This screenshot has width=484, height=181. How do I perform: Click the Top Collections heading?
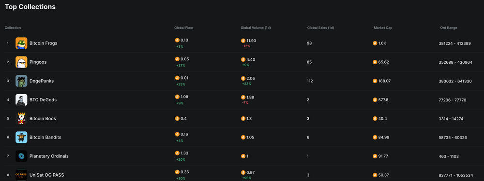(x=30, y=7)
